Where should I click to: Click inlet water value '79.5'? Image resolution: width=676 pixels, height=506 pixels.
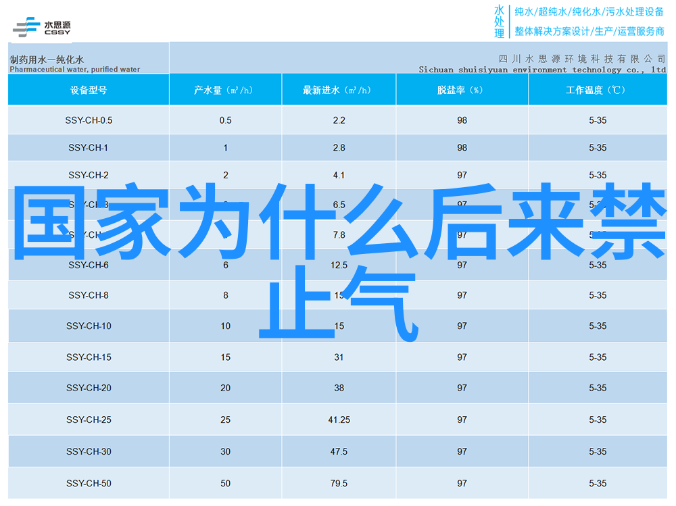click(x=339, y=484)
